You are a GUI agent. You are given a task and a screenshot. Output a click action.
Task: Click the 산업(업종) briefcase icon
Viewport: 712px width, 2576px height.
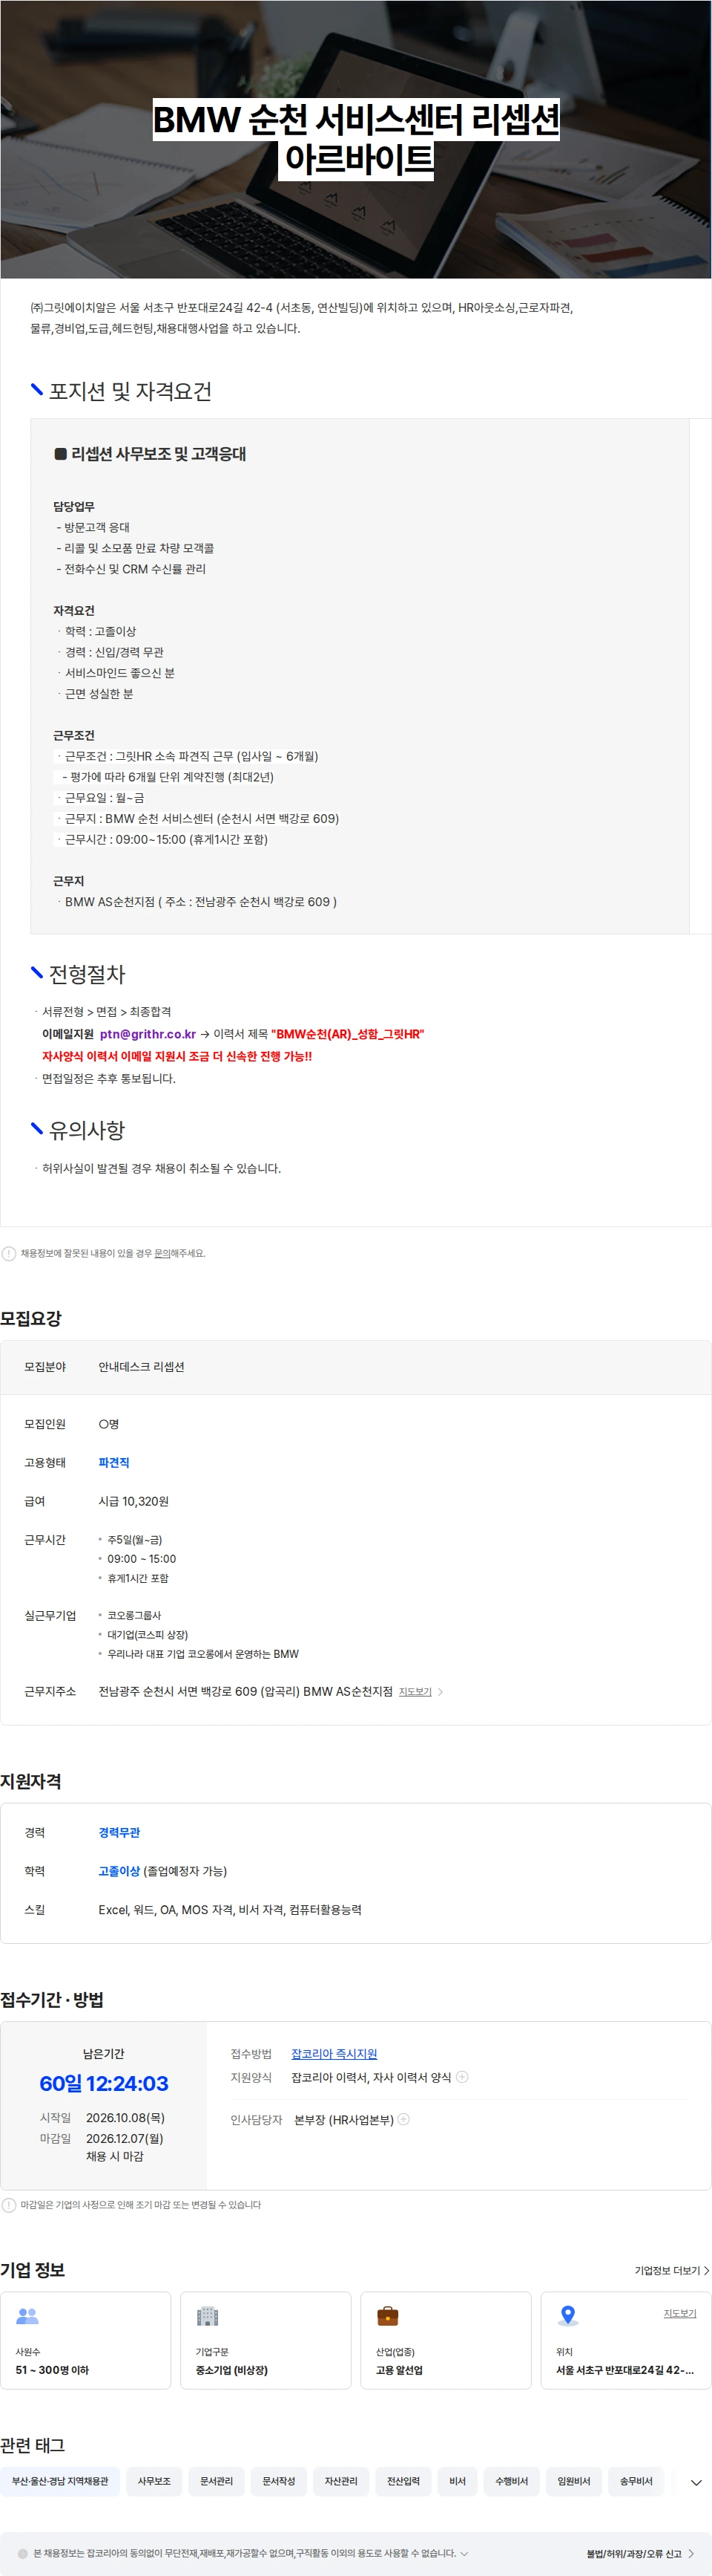pyautogui.click(x=387, y=2315)
